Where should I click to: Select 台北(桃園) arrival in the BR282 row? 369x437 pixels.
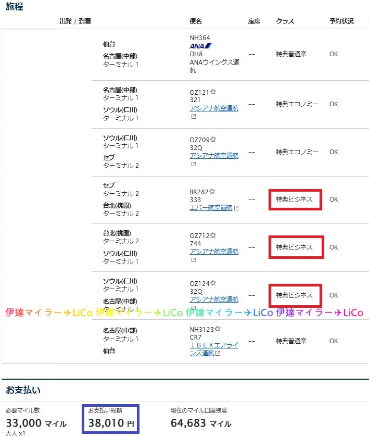coord(117,206)
